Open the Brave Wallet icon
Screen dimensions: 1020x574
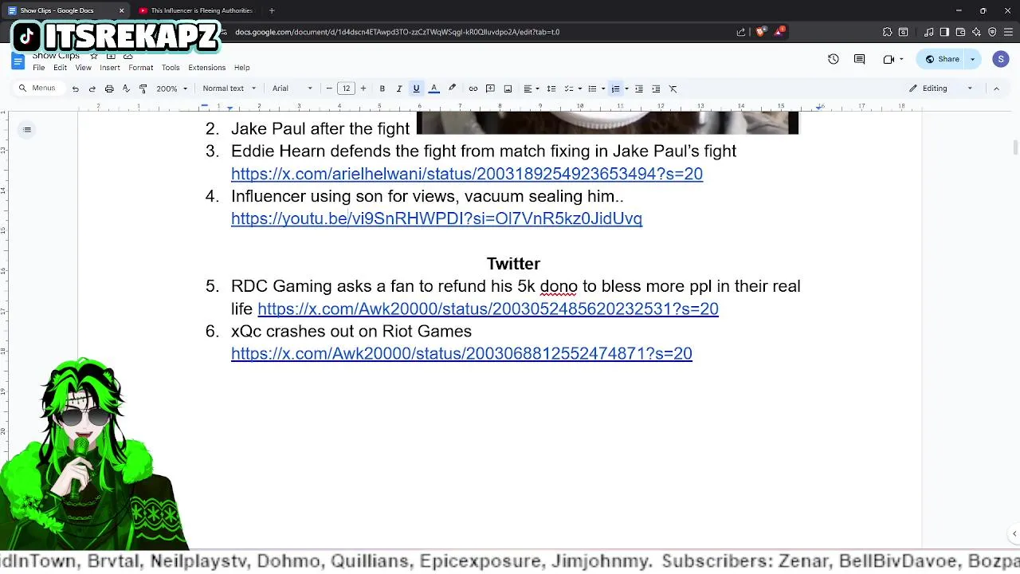pyautogui.click(x=960, y=32)
